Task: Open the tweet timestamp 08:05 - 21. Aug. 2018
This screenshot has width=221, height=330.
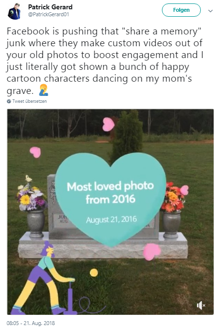Action: (31, 323)
